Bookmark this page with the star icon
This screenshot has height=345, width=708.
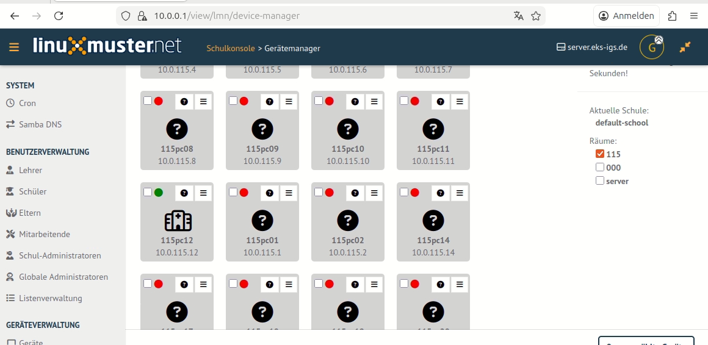click(x=536, y=16)
